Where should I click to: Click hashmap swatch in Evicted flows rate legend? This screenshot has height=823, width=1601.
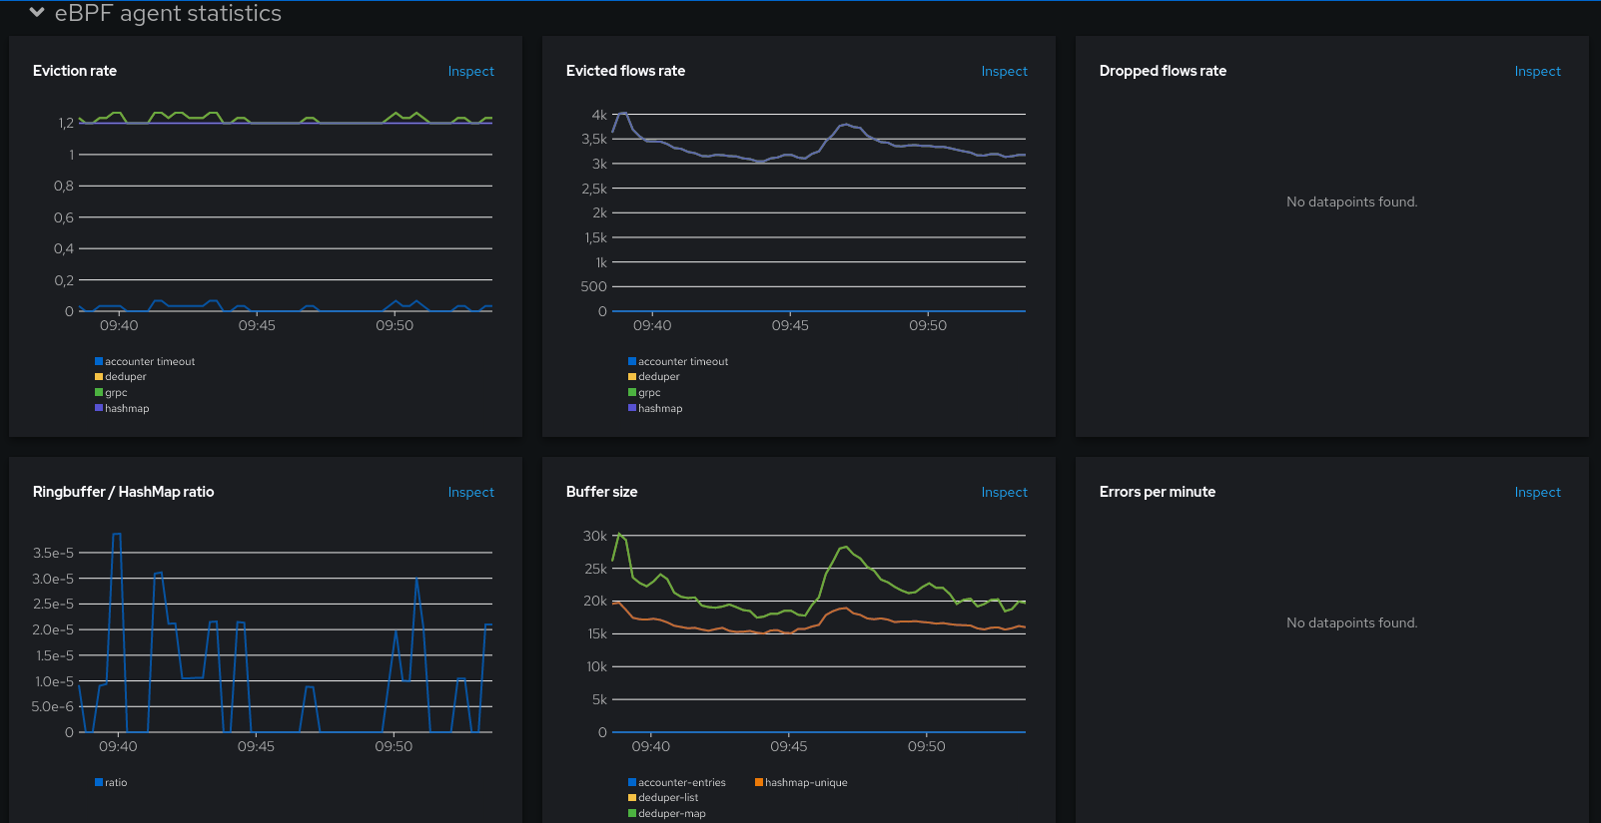(x=632, y=408)
